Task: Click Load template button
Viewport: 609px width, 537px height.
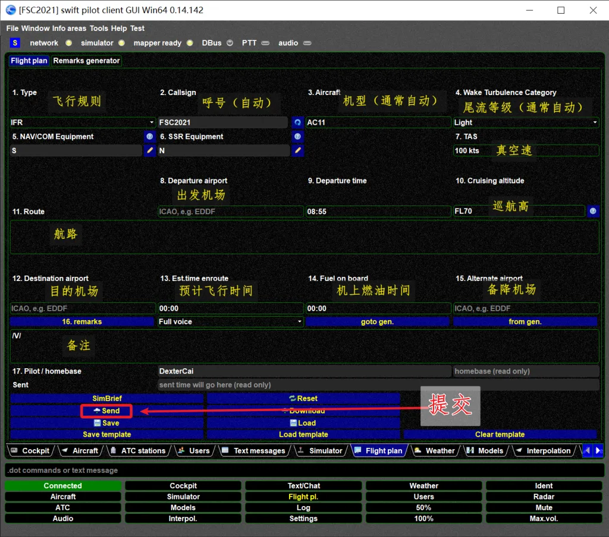Action: click(x=303, y=435)
